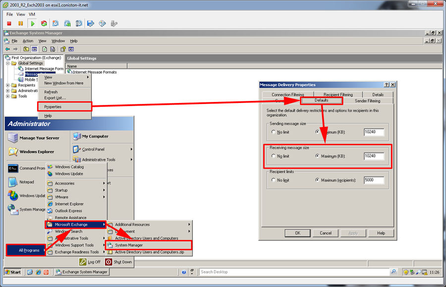
Task: Select No limit under Sending message size
Action: (x=274, y=132)
